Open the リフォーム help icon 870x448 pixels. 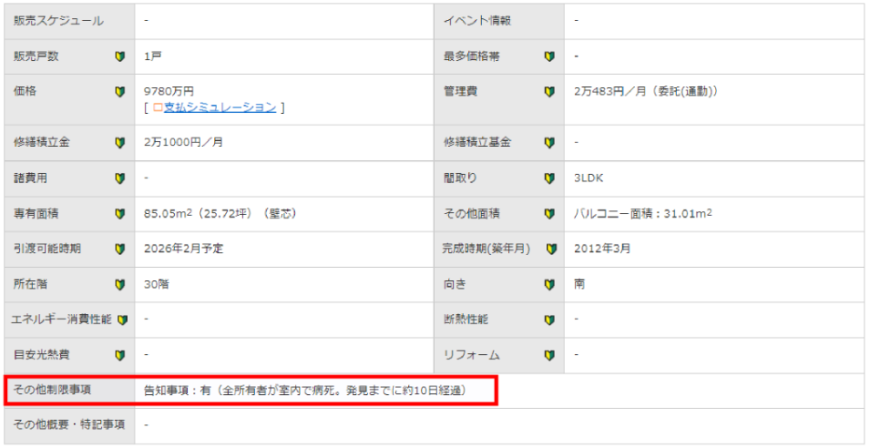[x=549, y=355]
